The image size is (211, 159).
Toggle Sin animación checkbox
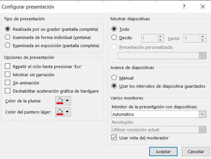pyautogui.click(x=8, y=83)
